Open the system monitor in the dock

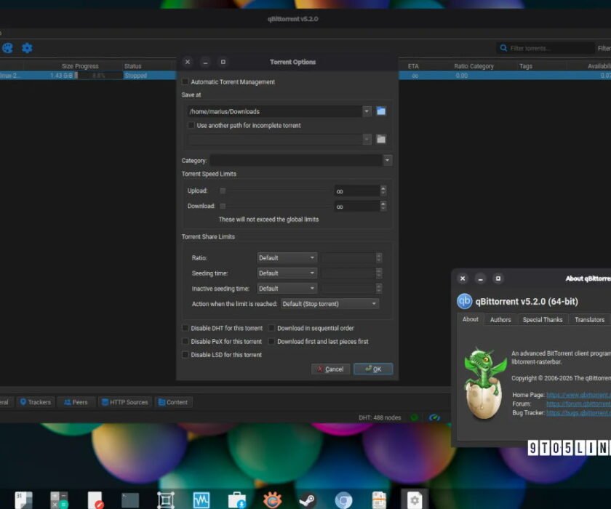[201, 500]
